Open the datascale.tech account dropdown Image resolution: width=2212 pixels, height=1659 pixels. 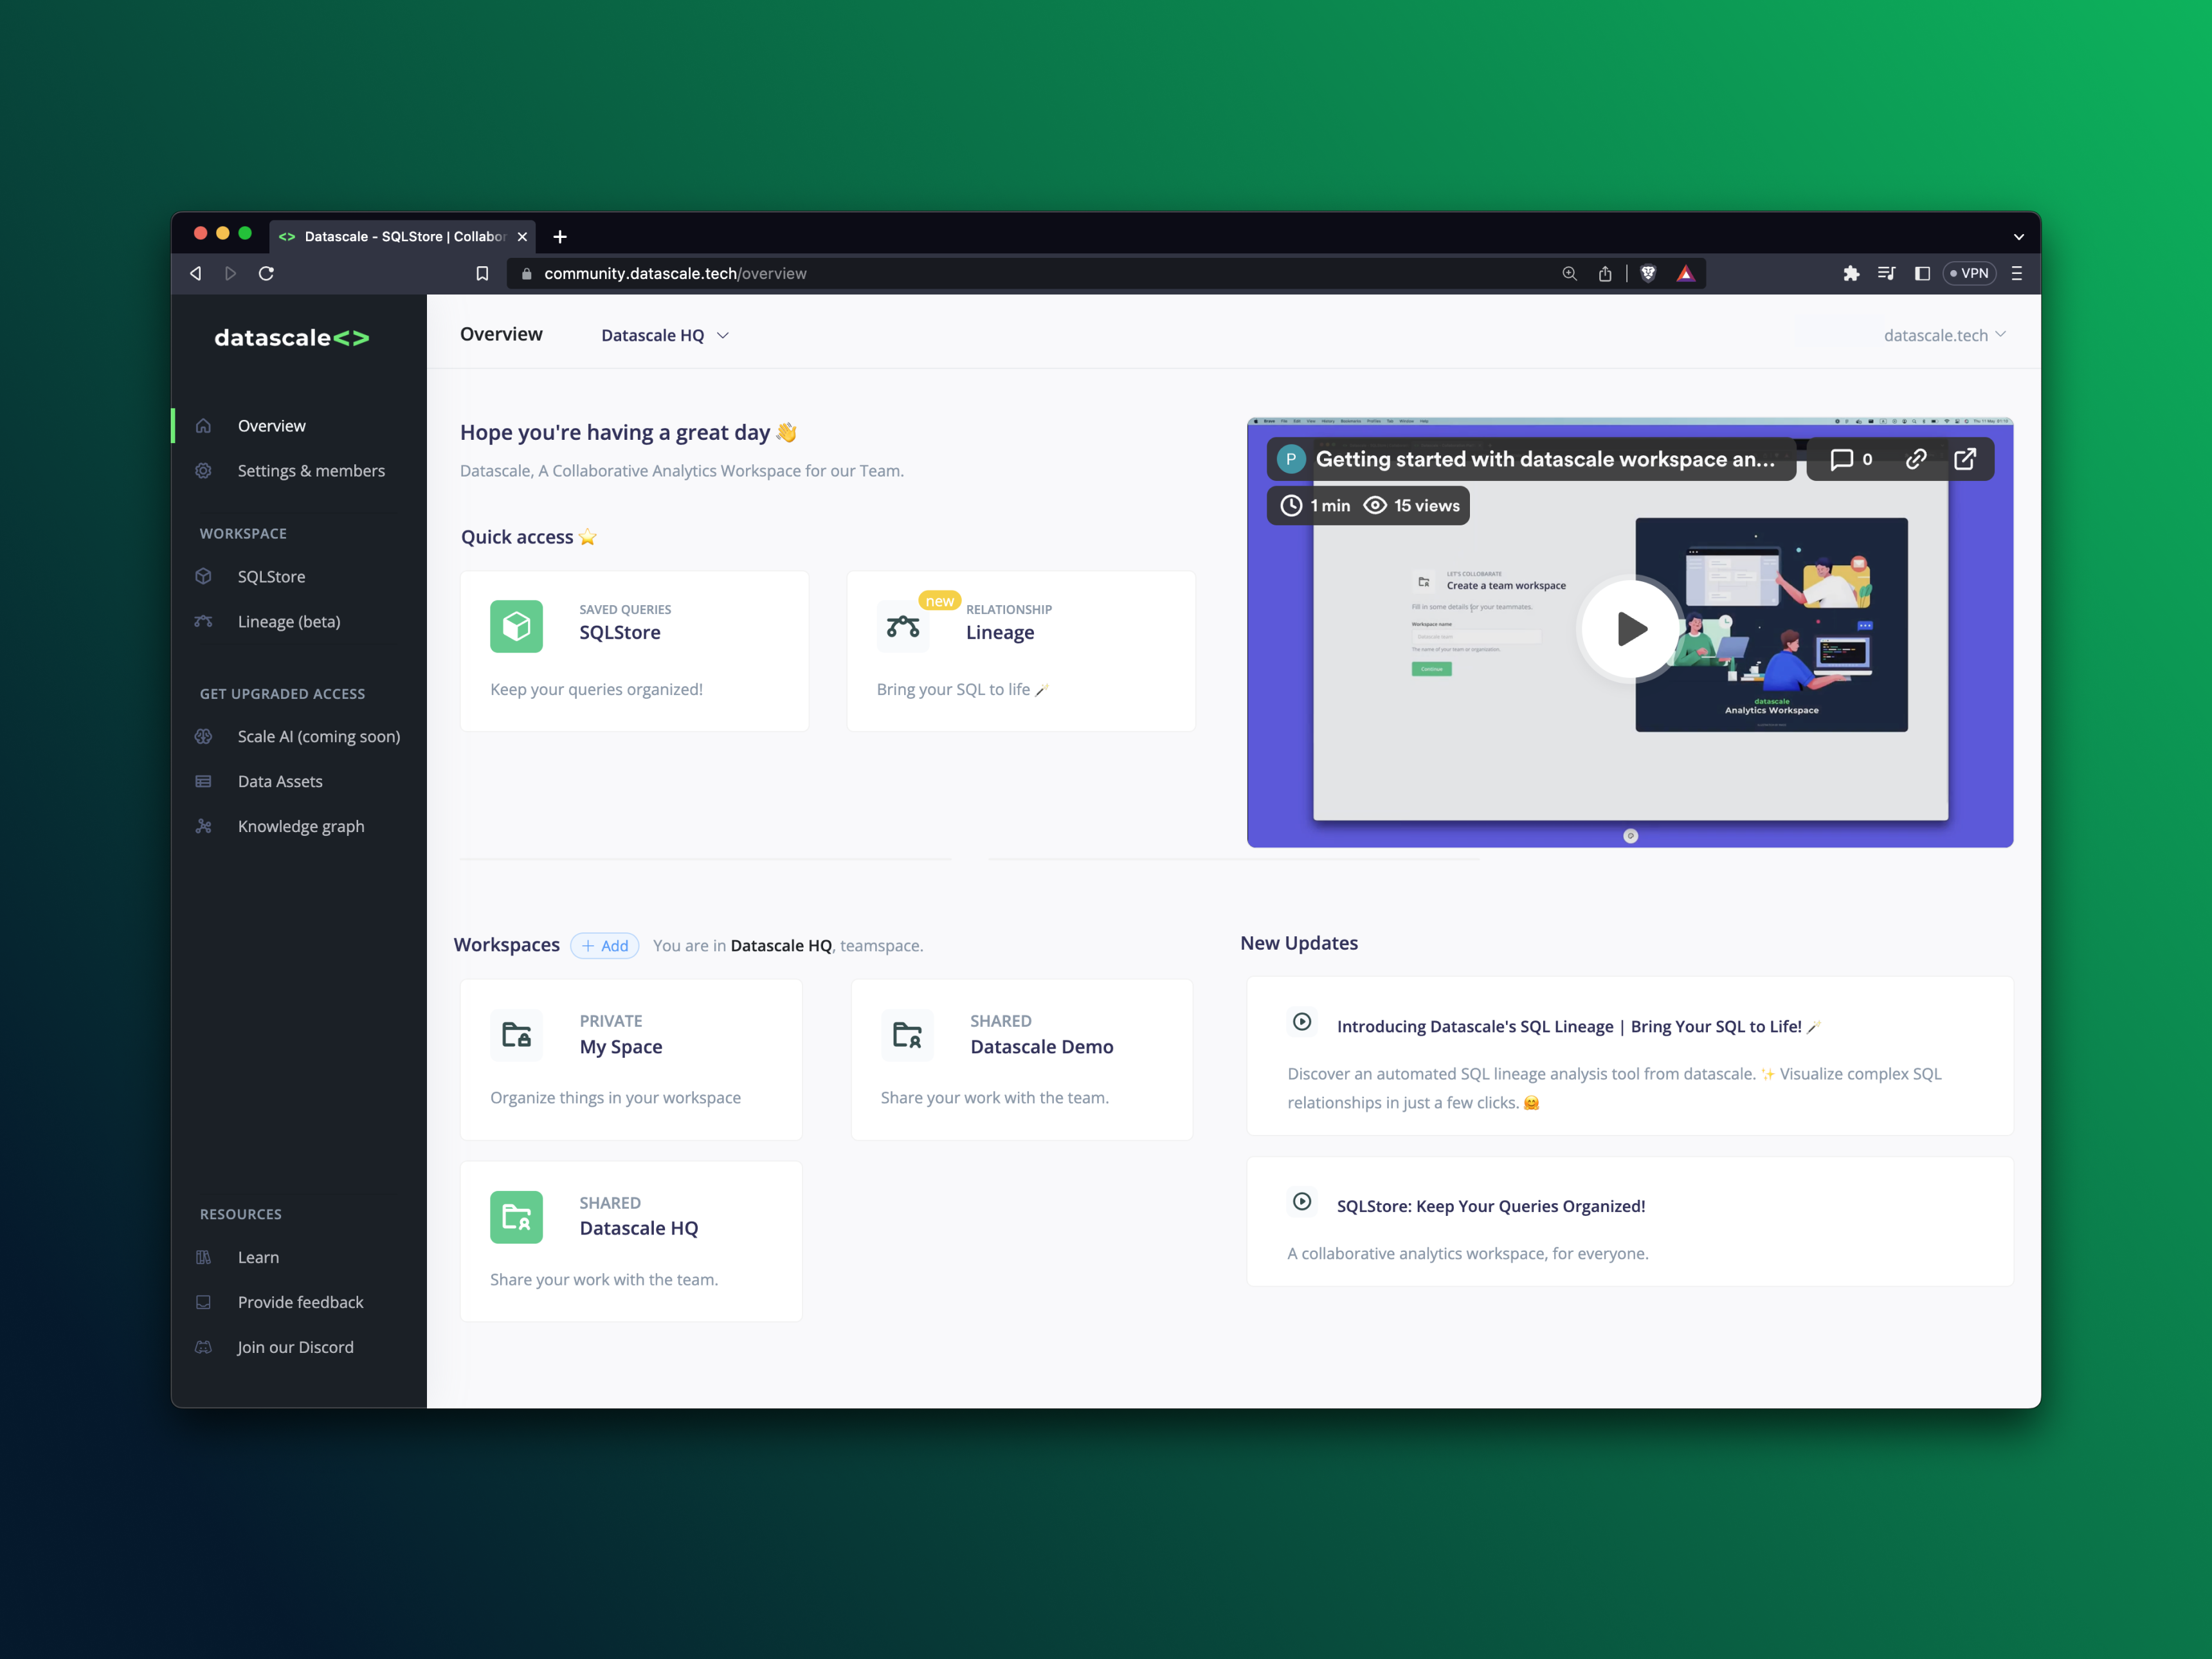click(1945, 335)
